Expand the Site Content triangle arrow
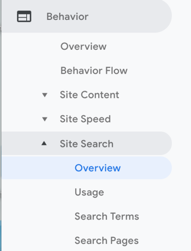 [x=45, y=95]
